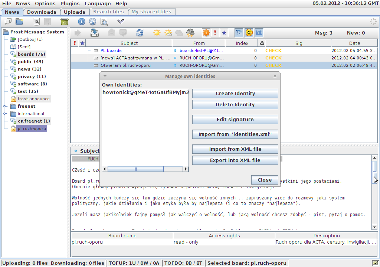Open window menu triangle in Manage own identities
The height and width of the screenshot is (267, 380).
pos(105,76)
